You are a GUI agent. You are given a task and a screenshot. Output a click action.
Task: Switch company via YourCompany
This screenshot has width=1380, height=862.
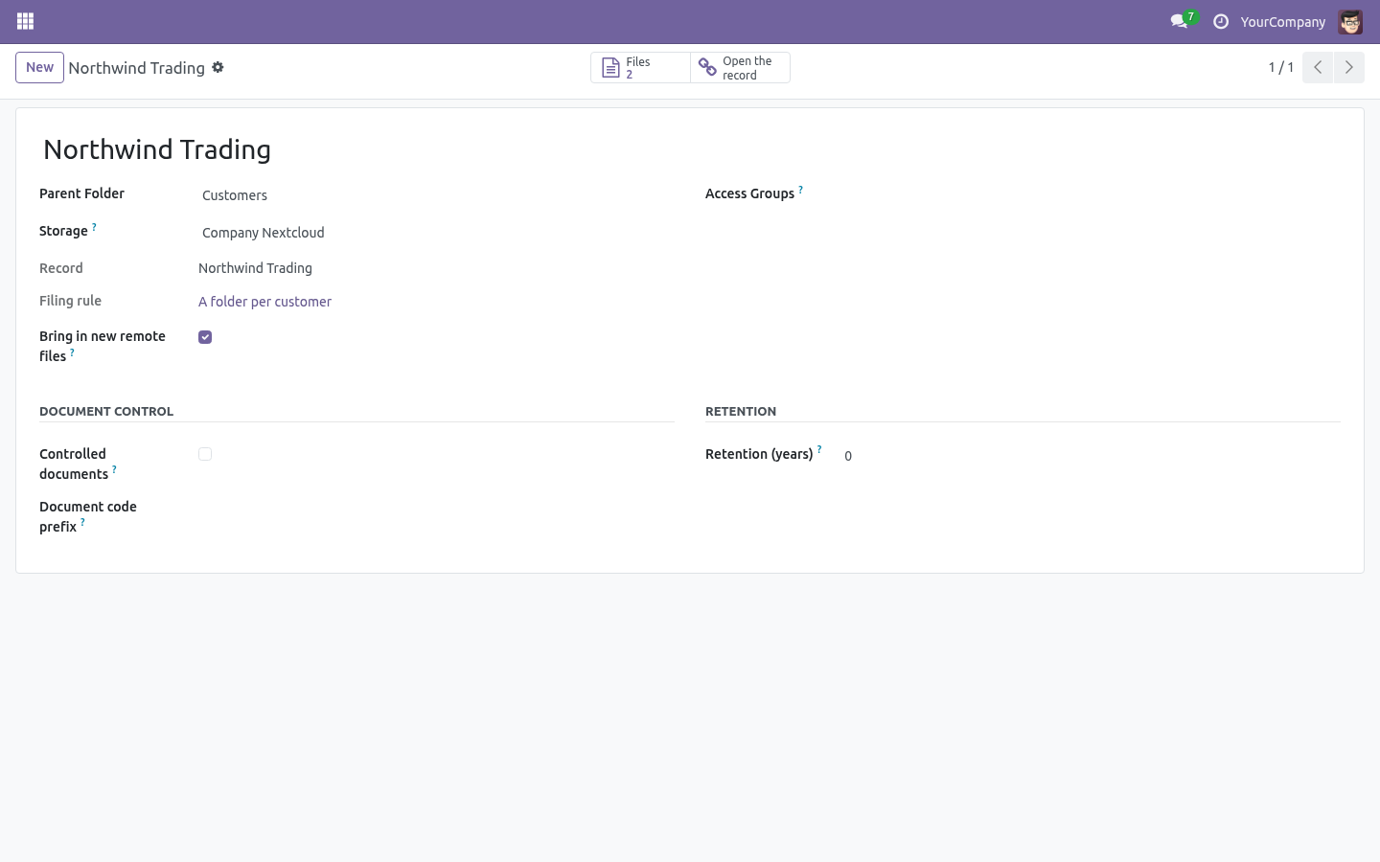1282,21
